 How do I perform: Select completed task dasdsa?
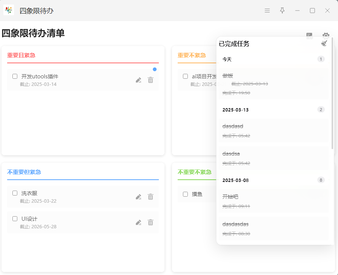[x=273, y=158]
